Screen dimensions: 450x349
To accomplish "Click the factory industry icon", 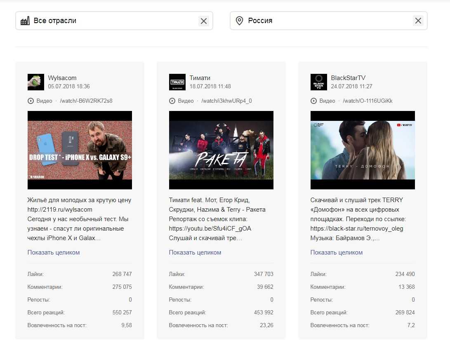I will 25,21.
